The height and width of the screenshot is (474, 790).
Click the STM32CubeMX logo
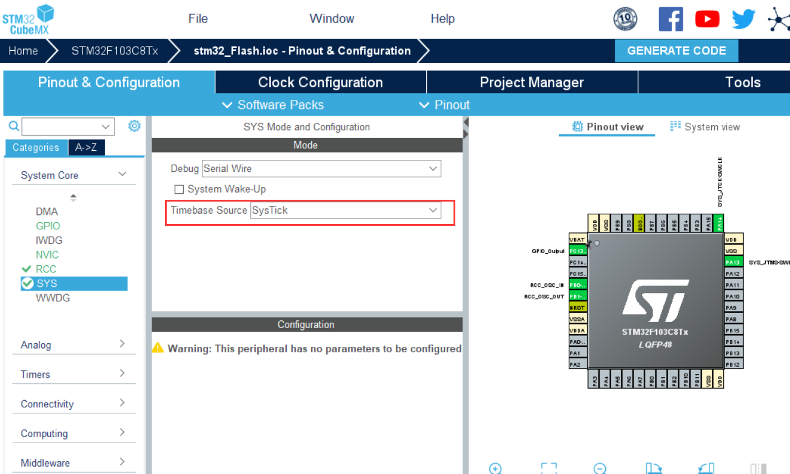coord(28,19)
